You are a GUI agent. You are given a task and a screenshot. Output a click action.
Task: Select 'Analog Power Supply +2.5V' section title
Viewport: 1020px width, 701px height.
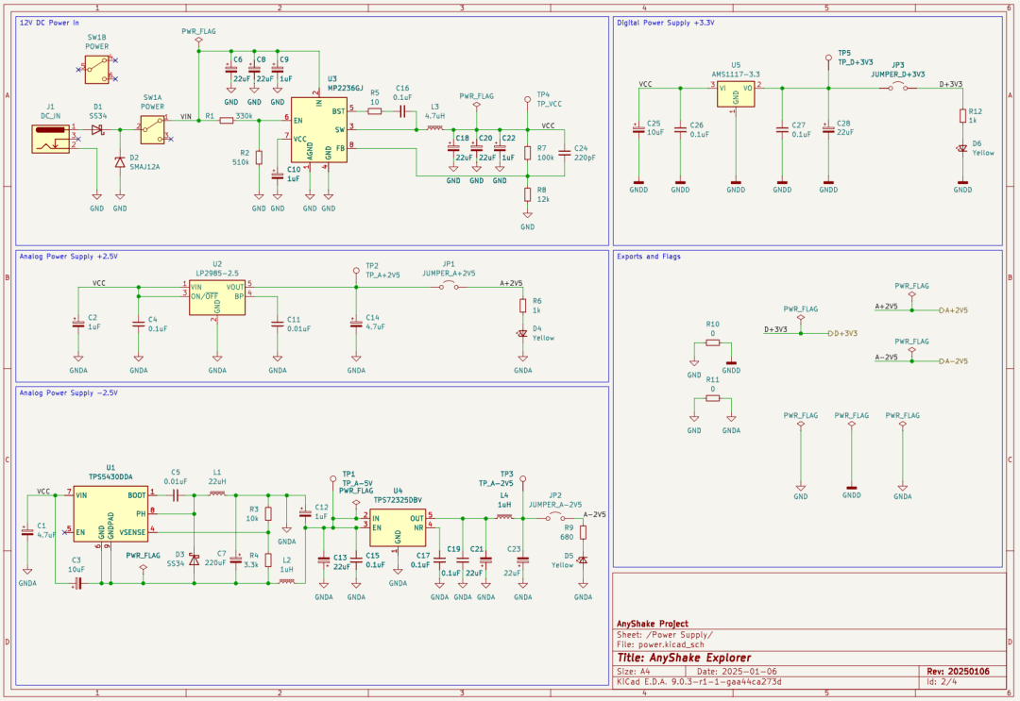pyautogui.click(x=68, y=257)
